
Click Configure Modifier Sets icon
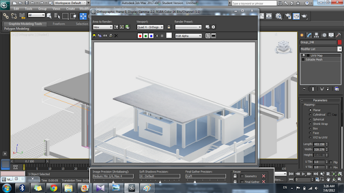(337, 89)
